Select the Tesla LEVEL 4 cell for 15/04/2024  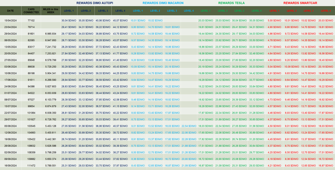[x=257, y=21]
